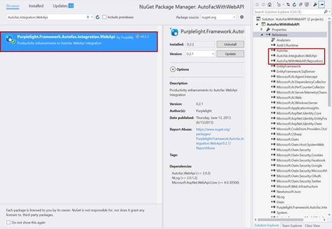Select the EntityFramework.SqlServer reference
Screen dimensions: 332x229
coord(296,71)
